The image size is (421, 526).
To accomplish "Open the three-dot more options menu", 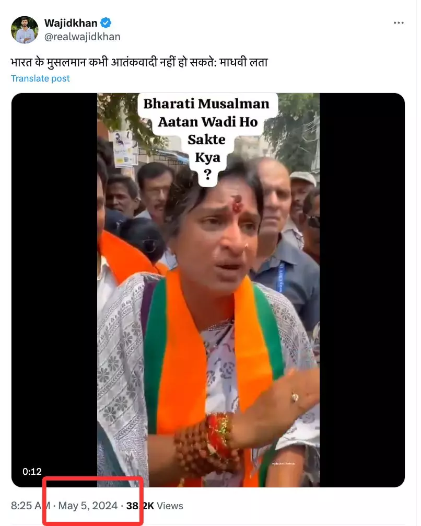I will 398,23.
